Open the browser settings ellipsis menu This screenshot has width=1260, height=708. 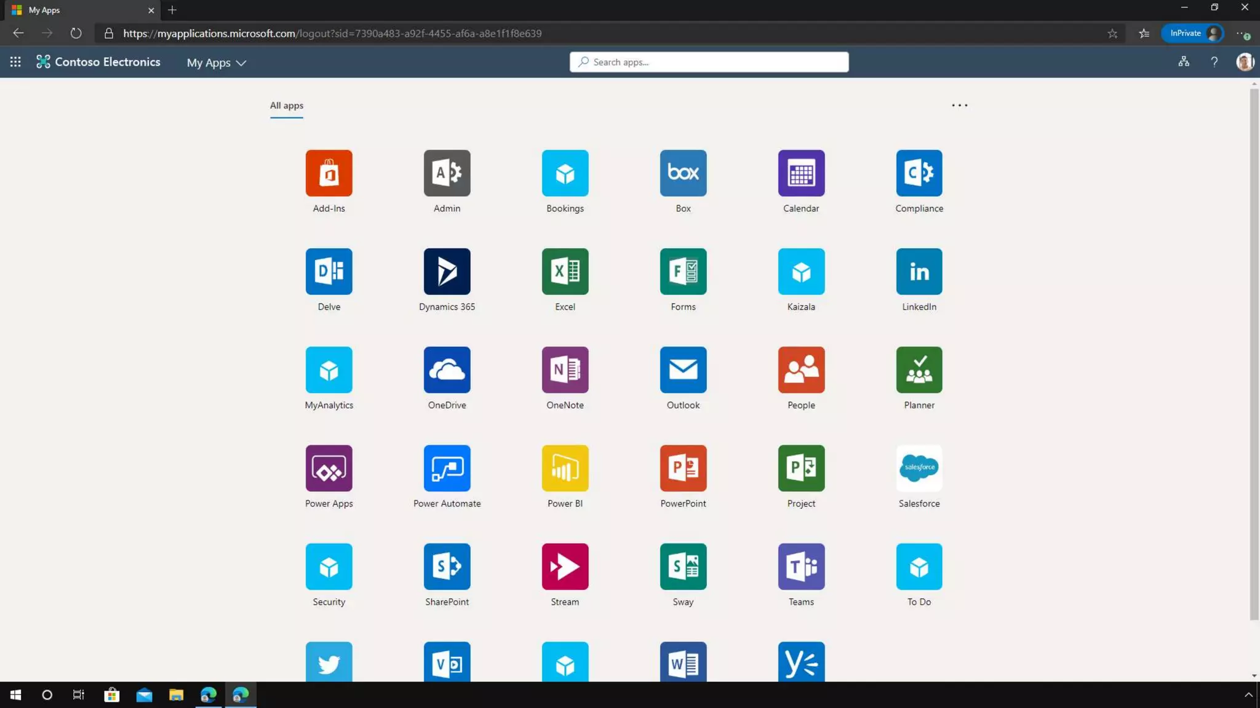[1242, 34]
